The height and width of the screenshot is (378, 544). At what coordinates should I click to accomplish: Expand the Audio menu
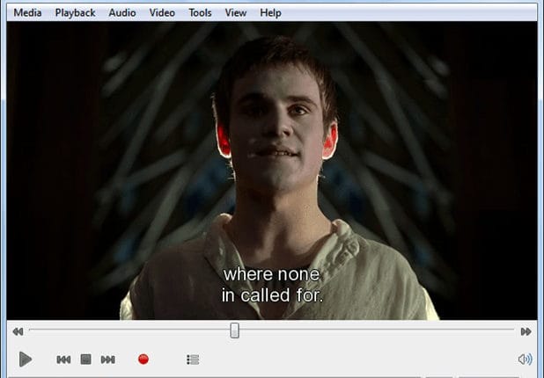click(x=122, y=13)
